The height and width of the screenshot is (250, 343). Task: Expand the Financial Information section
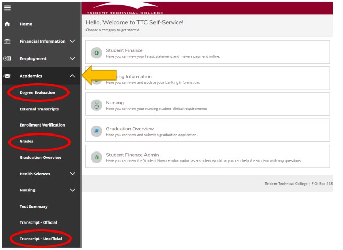72,41
